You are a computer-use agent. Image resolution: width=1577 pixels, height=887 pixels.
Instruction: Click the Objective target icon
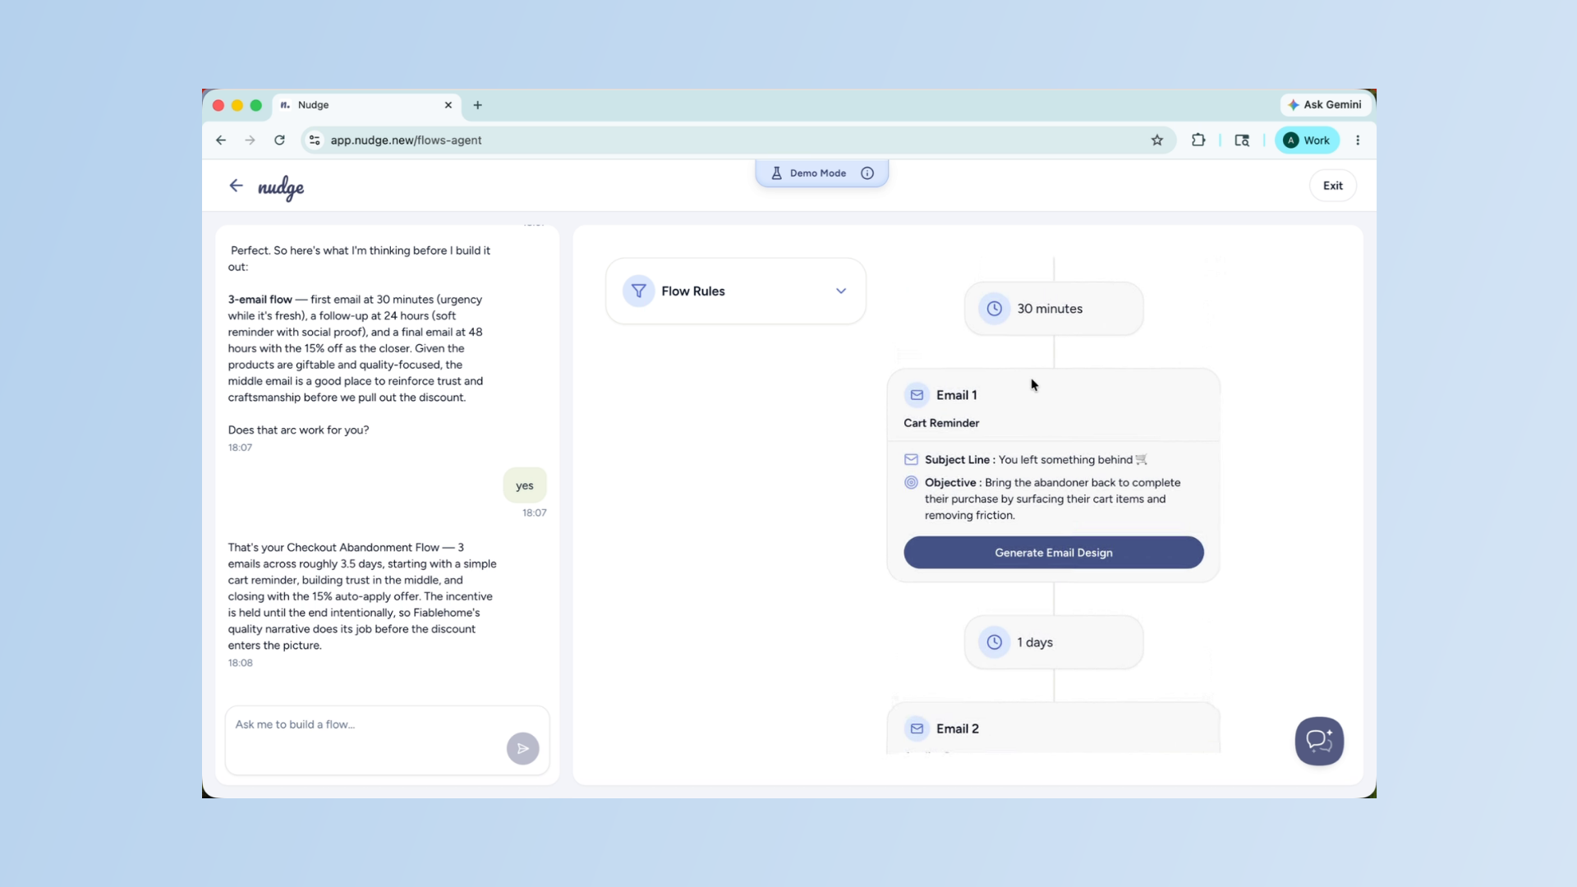tap(911, 483)
